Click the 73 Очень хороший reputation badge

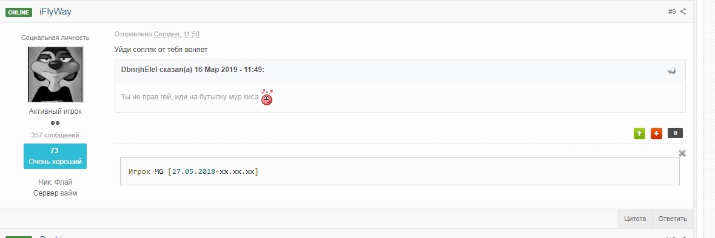pyautogui.click(x=55, y=156)
